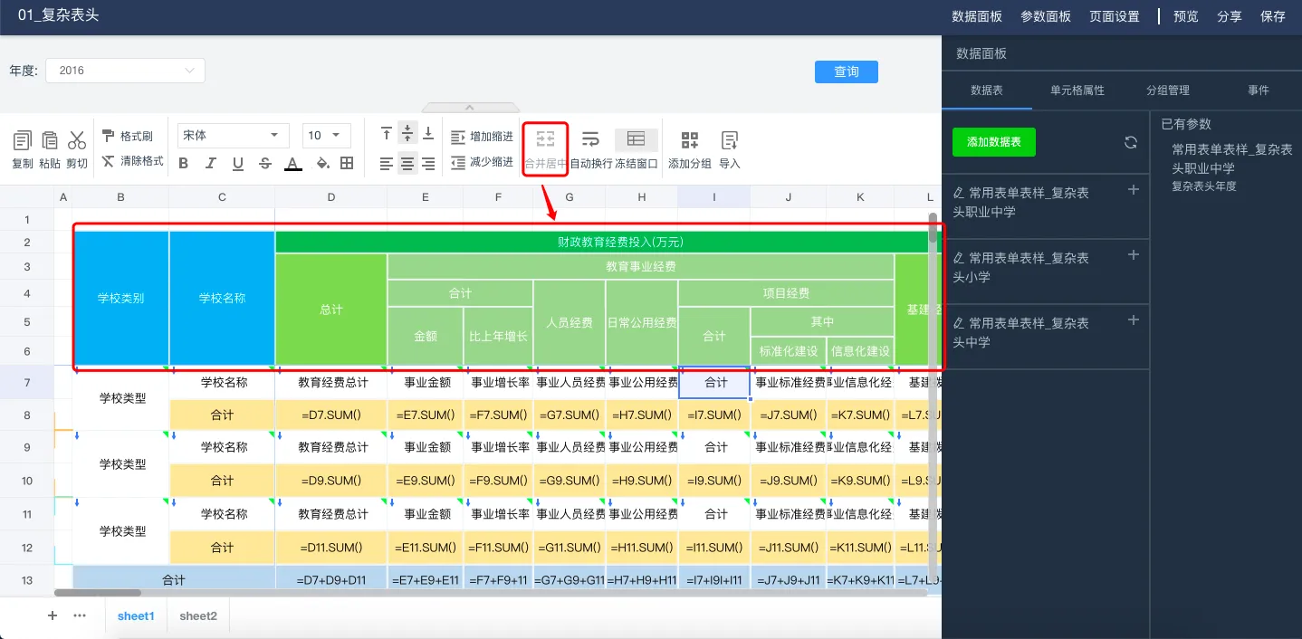The width and height of the screenshot is (1302, 639).
Task: Click the refresh icon beside 添加数据表
Action: coord(1131,142)
